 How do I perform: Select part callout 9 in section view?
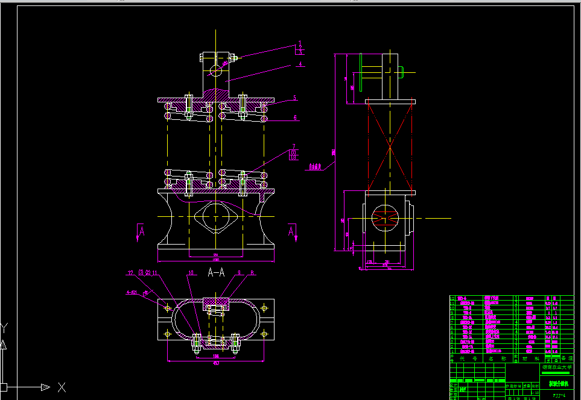pyautogui.click(x=240, y=273)
